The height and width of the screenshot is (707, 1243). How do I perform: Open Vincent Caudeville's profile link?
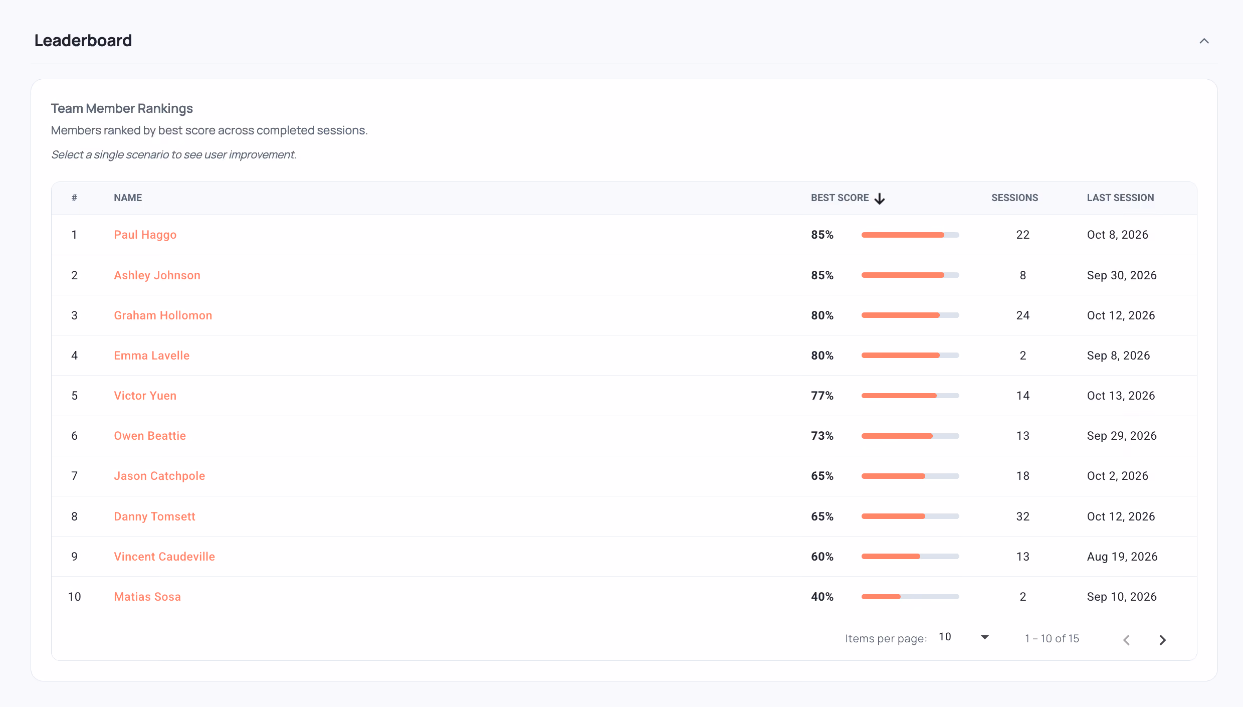[164, 557]
